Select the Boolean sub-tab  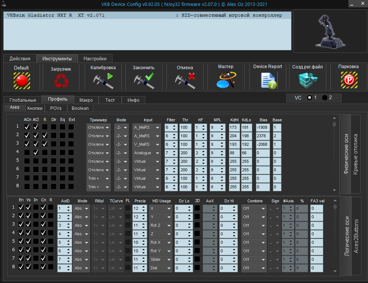(80, 108)
